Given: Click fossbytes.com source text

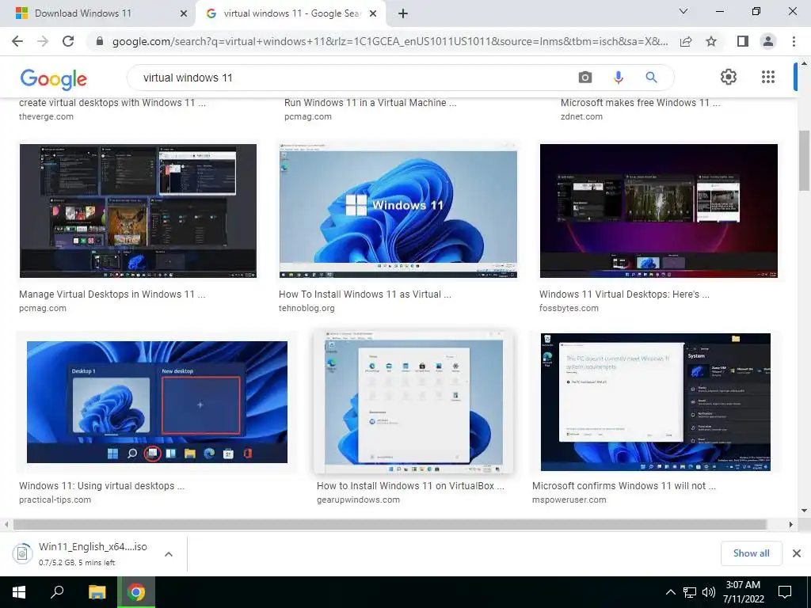Looking at the screenshot, I should [x=569, y=308].
